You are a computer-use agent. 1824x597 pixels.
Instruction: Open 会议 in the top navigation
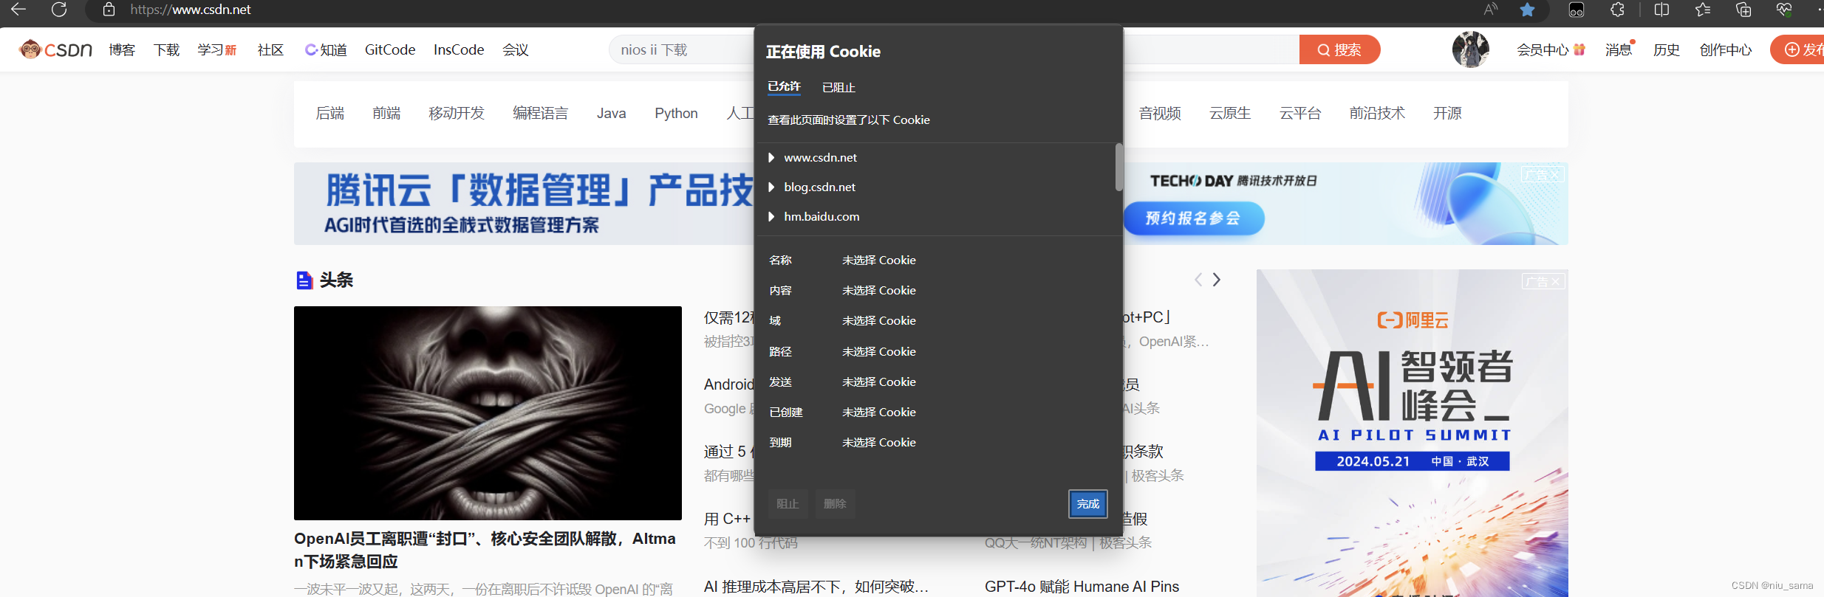coord(516,49)
